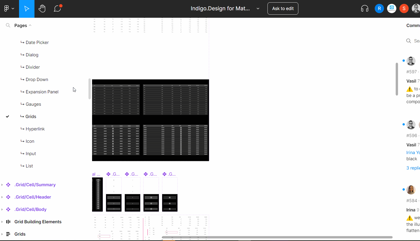Collapse the Pages list chevron
420x241 pixels.
(x=30, y=25)
